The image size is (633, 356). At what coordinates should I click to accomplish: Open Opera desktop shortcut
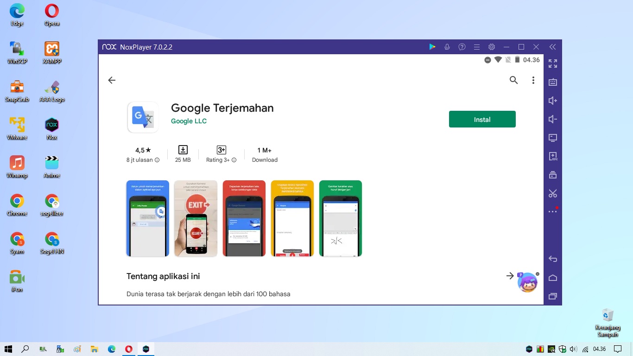point(52,14)
